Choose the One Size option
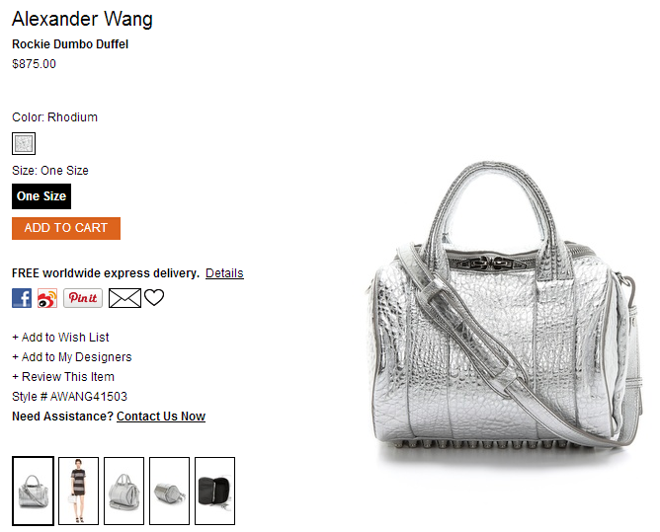This screenshot has width=660, height=532. (41, 196)
